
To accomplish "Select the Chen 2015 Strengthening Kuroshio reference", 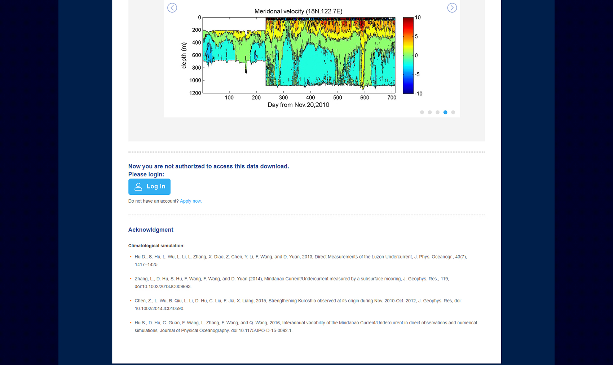I will tap(298, 305).
